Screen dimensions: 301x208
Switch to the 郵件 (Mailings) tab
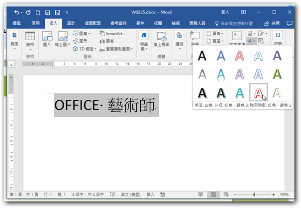pyautogui.click(x=140, y=23)
